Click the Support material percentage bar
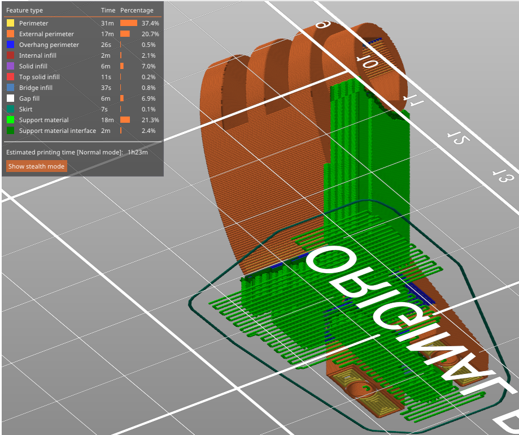519x435 pixels. tap(125, 120)
